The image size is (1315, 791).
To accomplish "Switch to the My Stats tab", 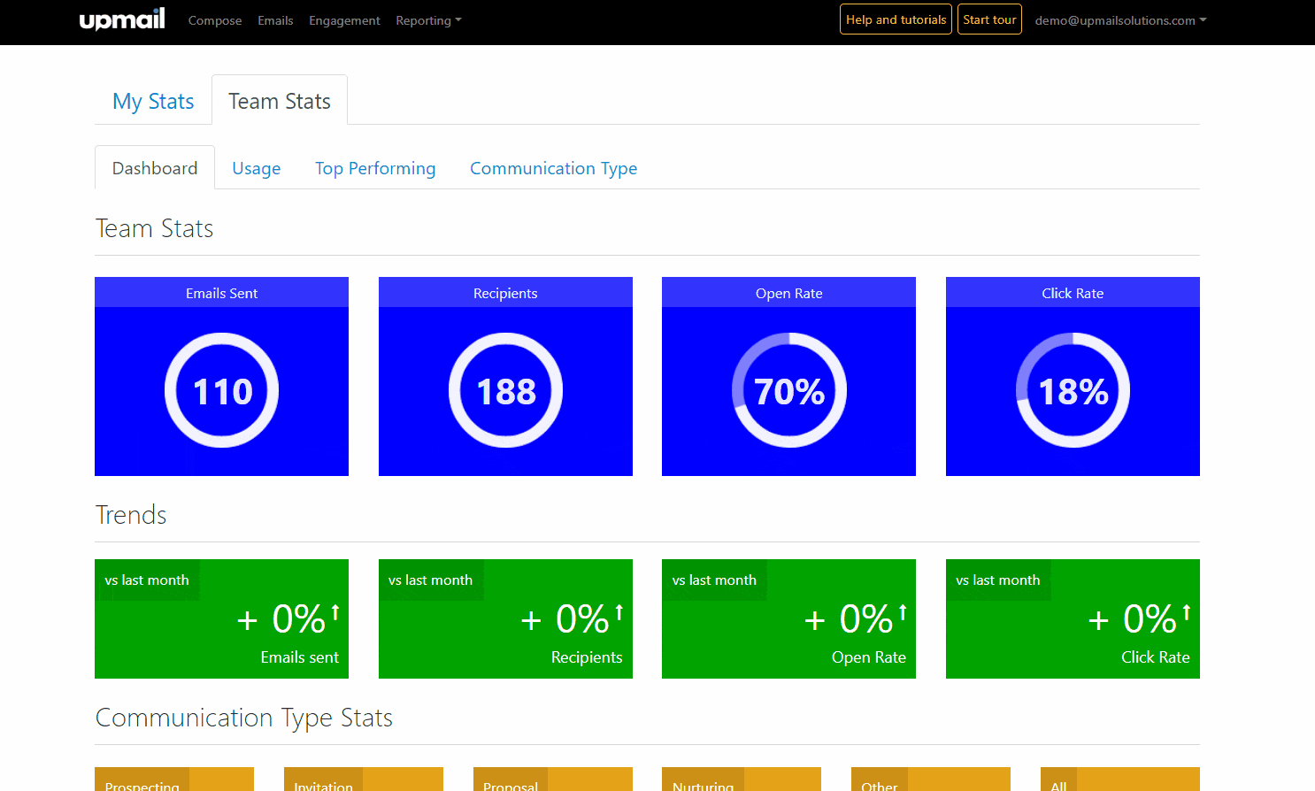I will (153, 101).
